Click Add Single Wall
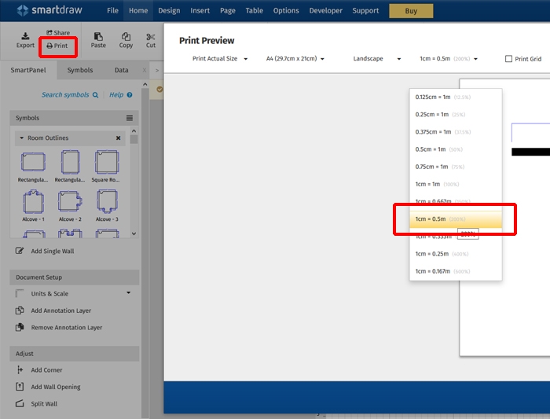Viewport: 550px width, 419px height. 45,251
